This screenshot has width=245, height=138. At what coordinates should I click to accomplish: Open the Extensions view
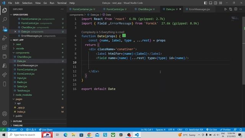pyautogui.click(x=5, y=47)
